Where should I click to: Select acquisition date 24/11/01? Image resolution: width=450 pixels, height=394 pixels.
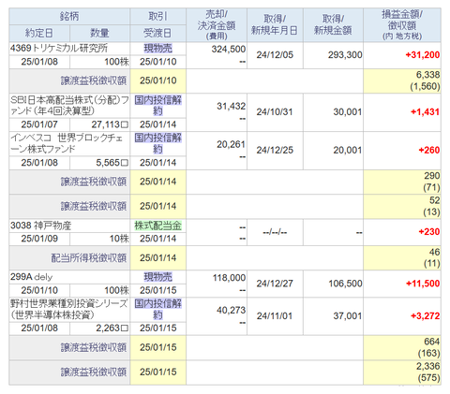coord(275,316)
